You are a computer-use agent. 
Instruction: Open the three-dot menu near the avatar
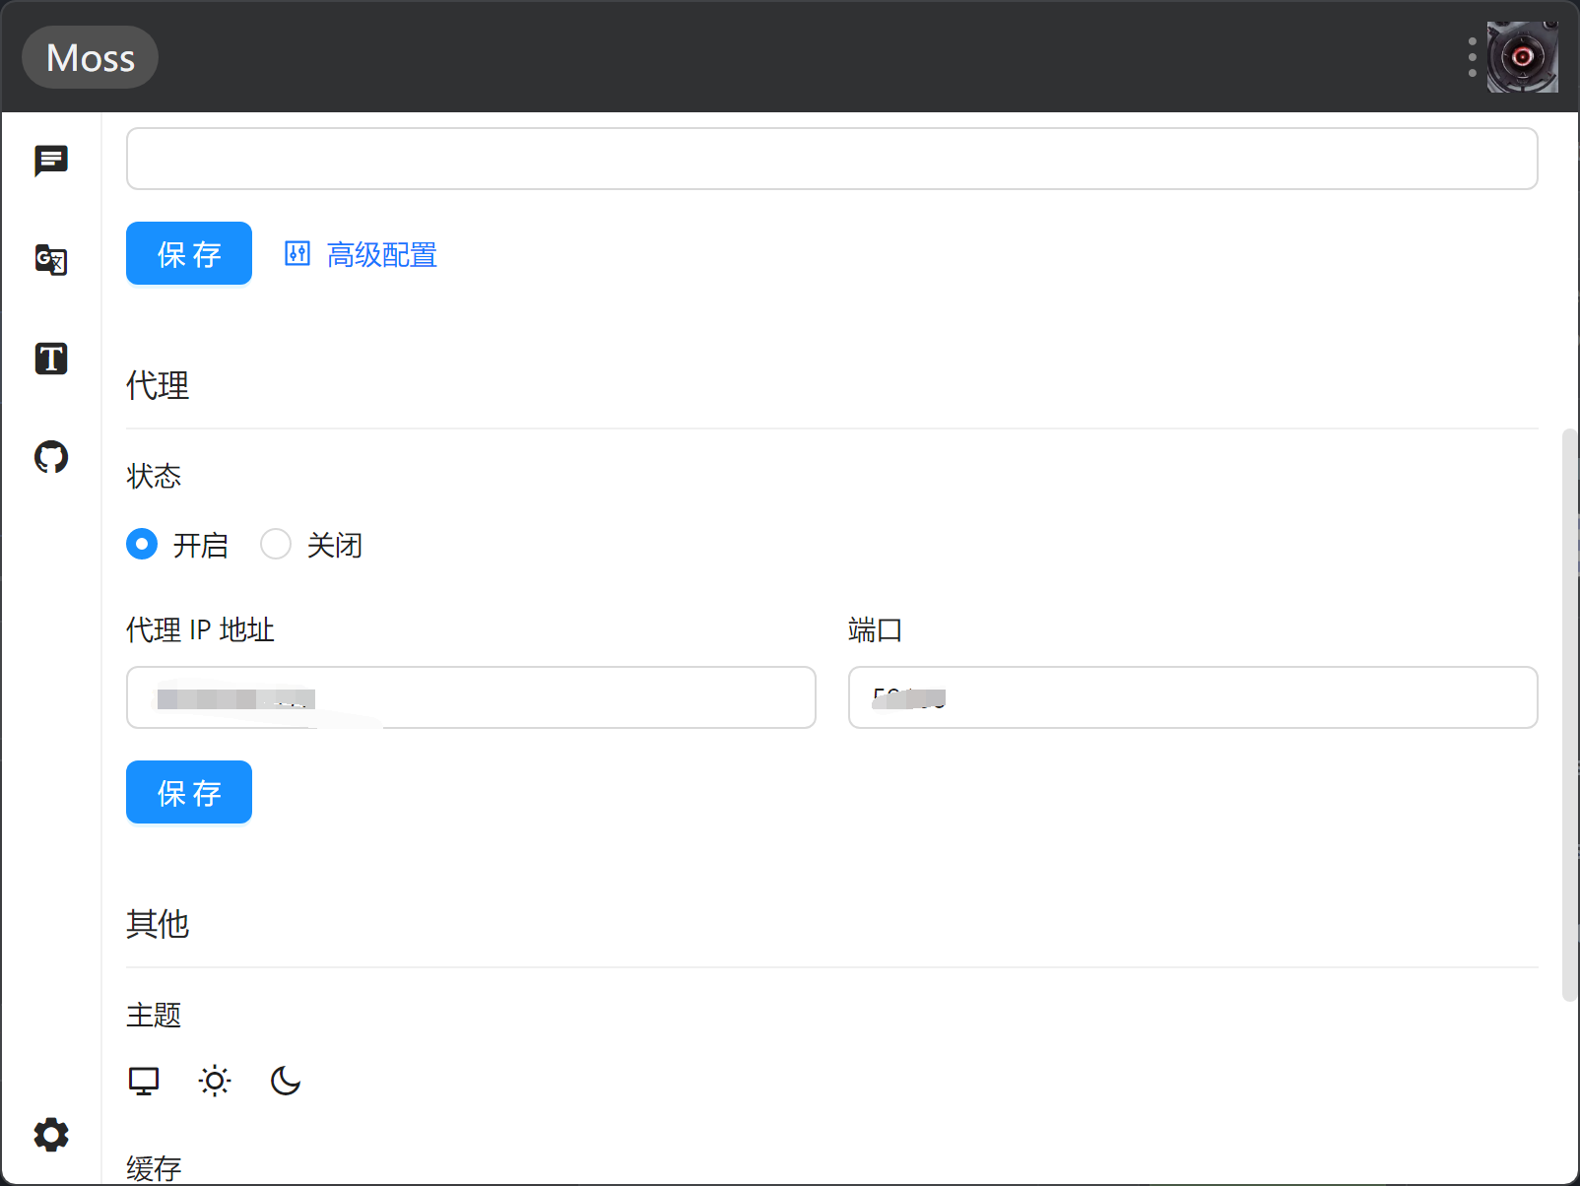[1471, 56]
